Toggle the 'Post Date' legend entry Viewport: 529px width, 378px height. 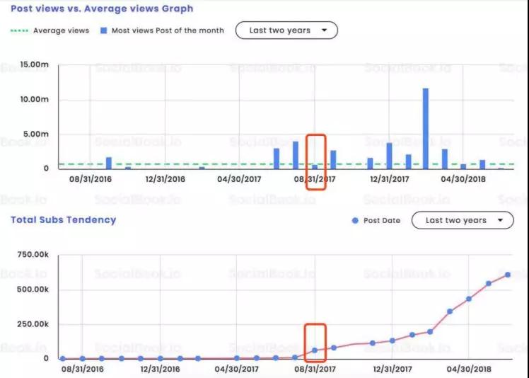point(376,221)
